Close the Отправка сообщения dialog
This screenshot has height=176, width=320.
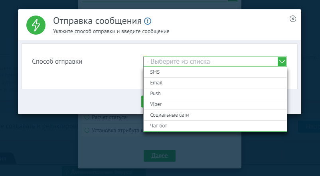(292, 19)
